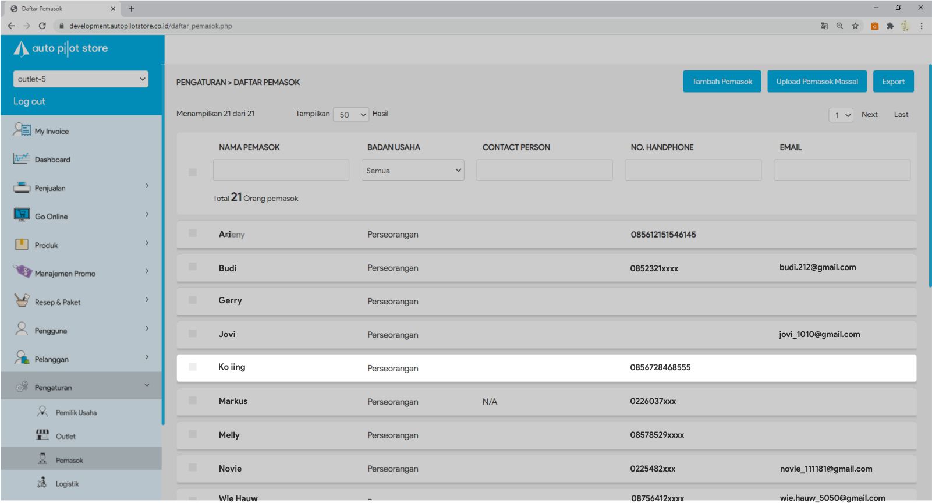This screenshot has width=932, height=503.
Task: Click the Penjualan cash register icon
Action: coord(22,187)
